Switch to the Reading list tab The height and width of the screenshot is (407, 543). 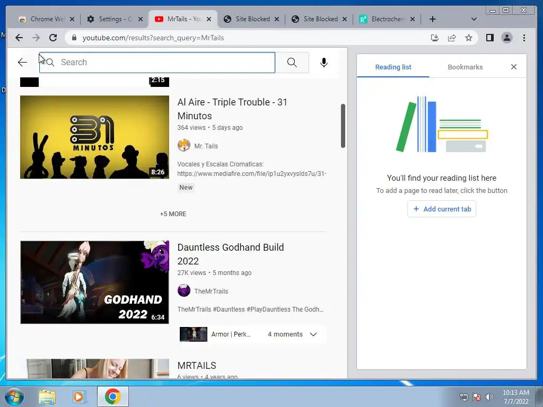393,67
